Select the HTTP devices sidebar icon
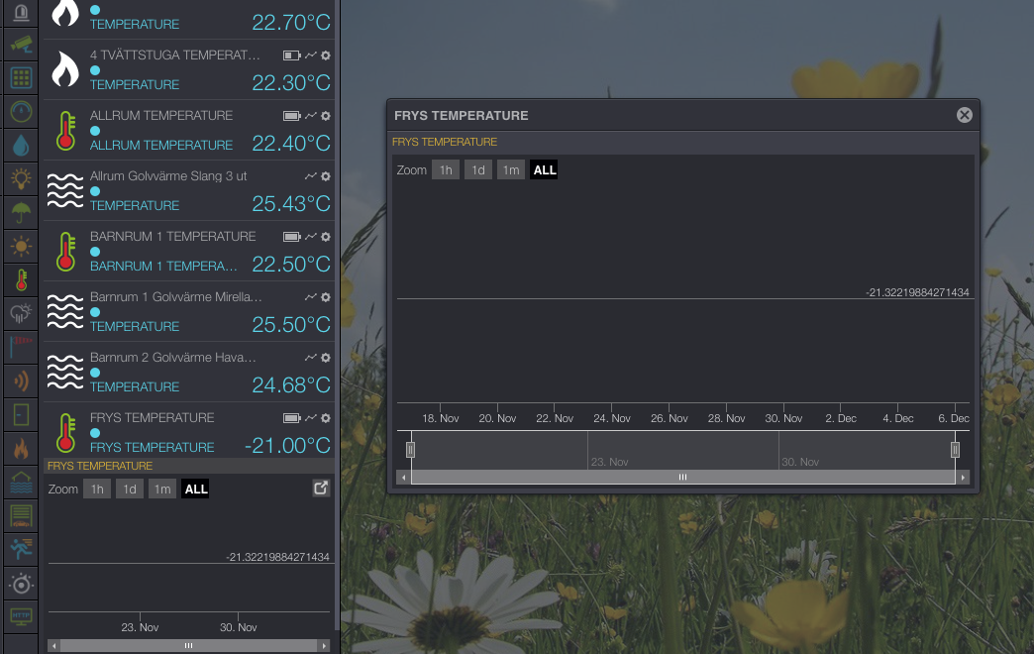1034x654 pixels. tap(21, 615)
